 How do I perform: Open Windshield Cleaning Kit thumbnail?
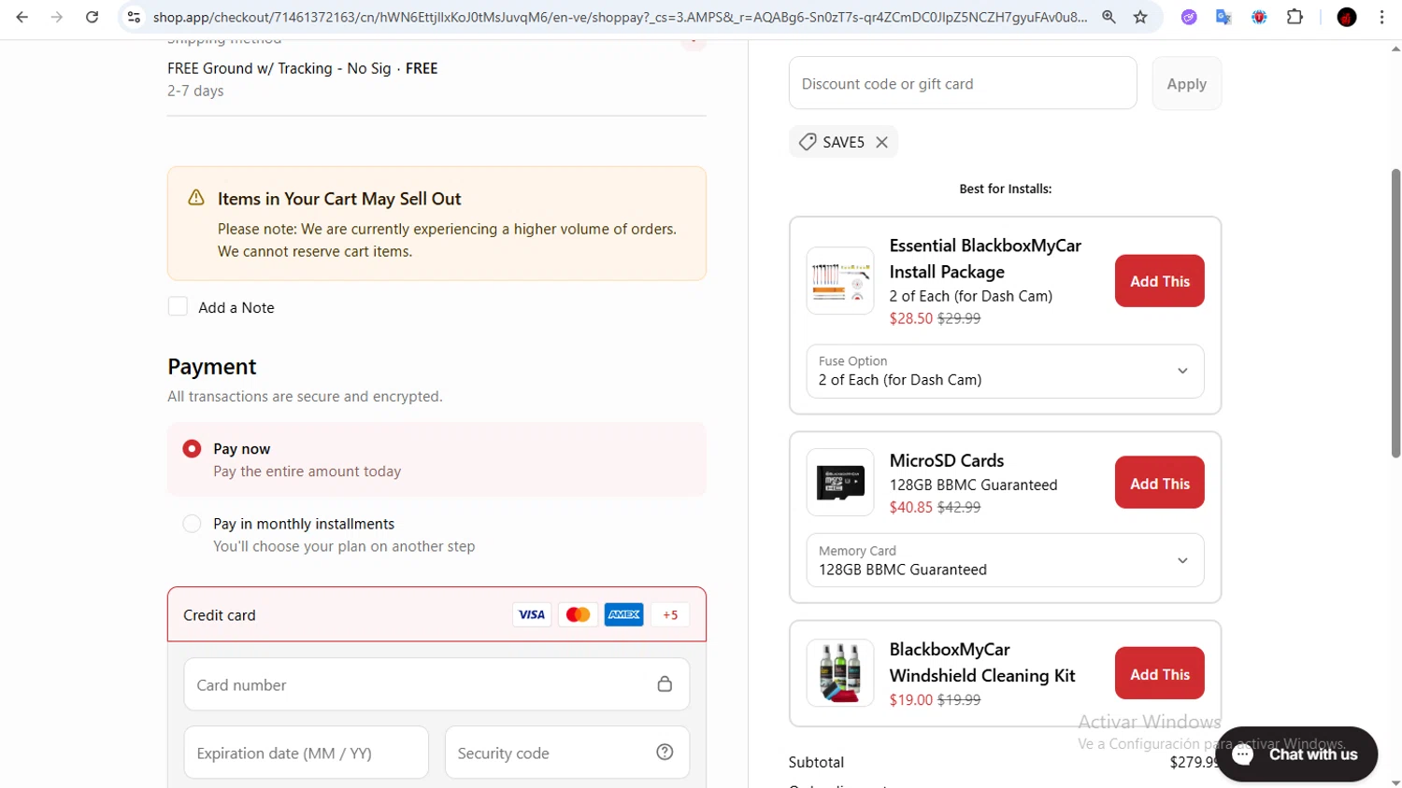pyautogui.click(x=840, y=672)
